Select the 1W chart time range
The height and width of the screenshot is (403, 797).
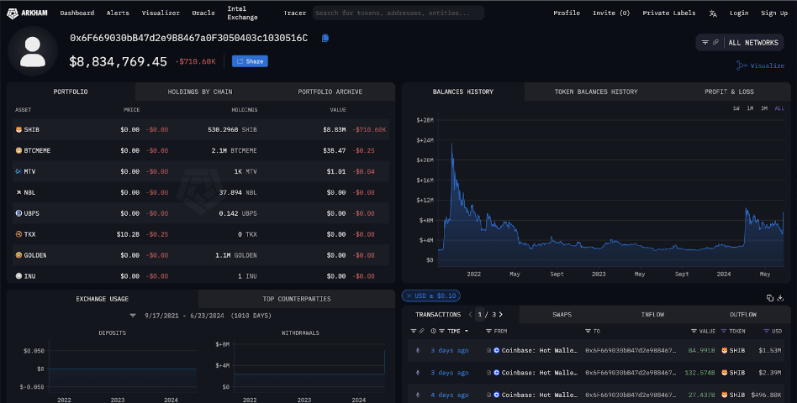(736, 108)
